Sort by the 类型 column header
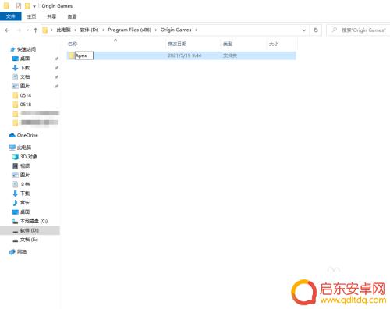The height and width of the screenshot is (309, 390). pyautogui.click(x=228, y=44)
